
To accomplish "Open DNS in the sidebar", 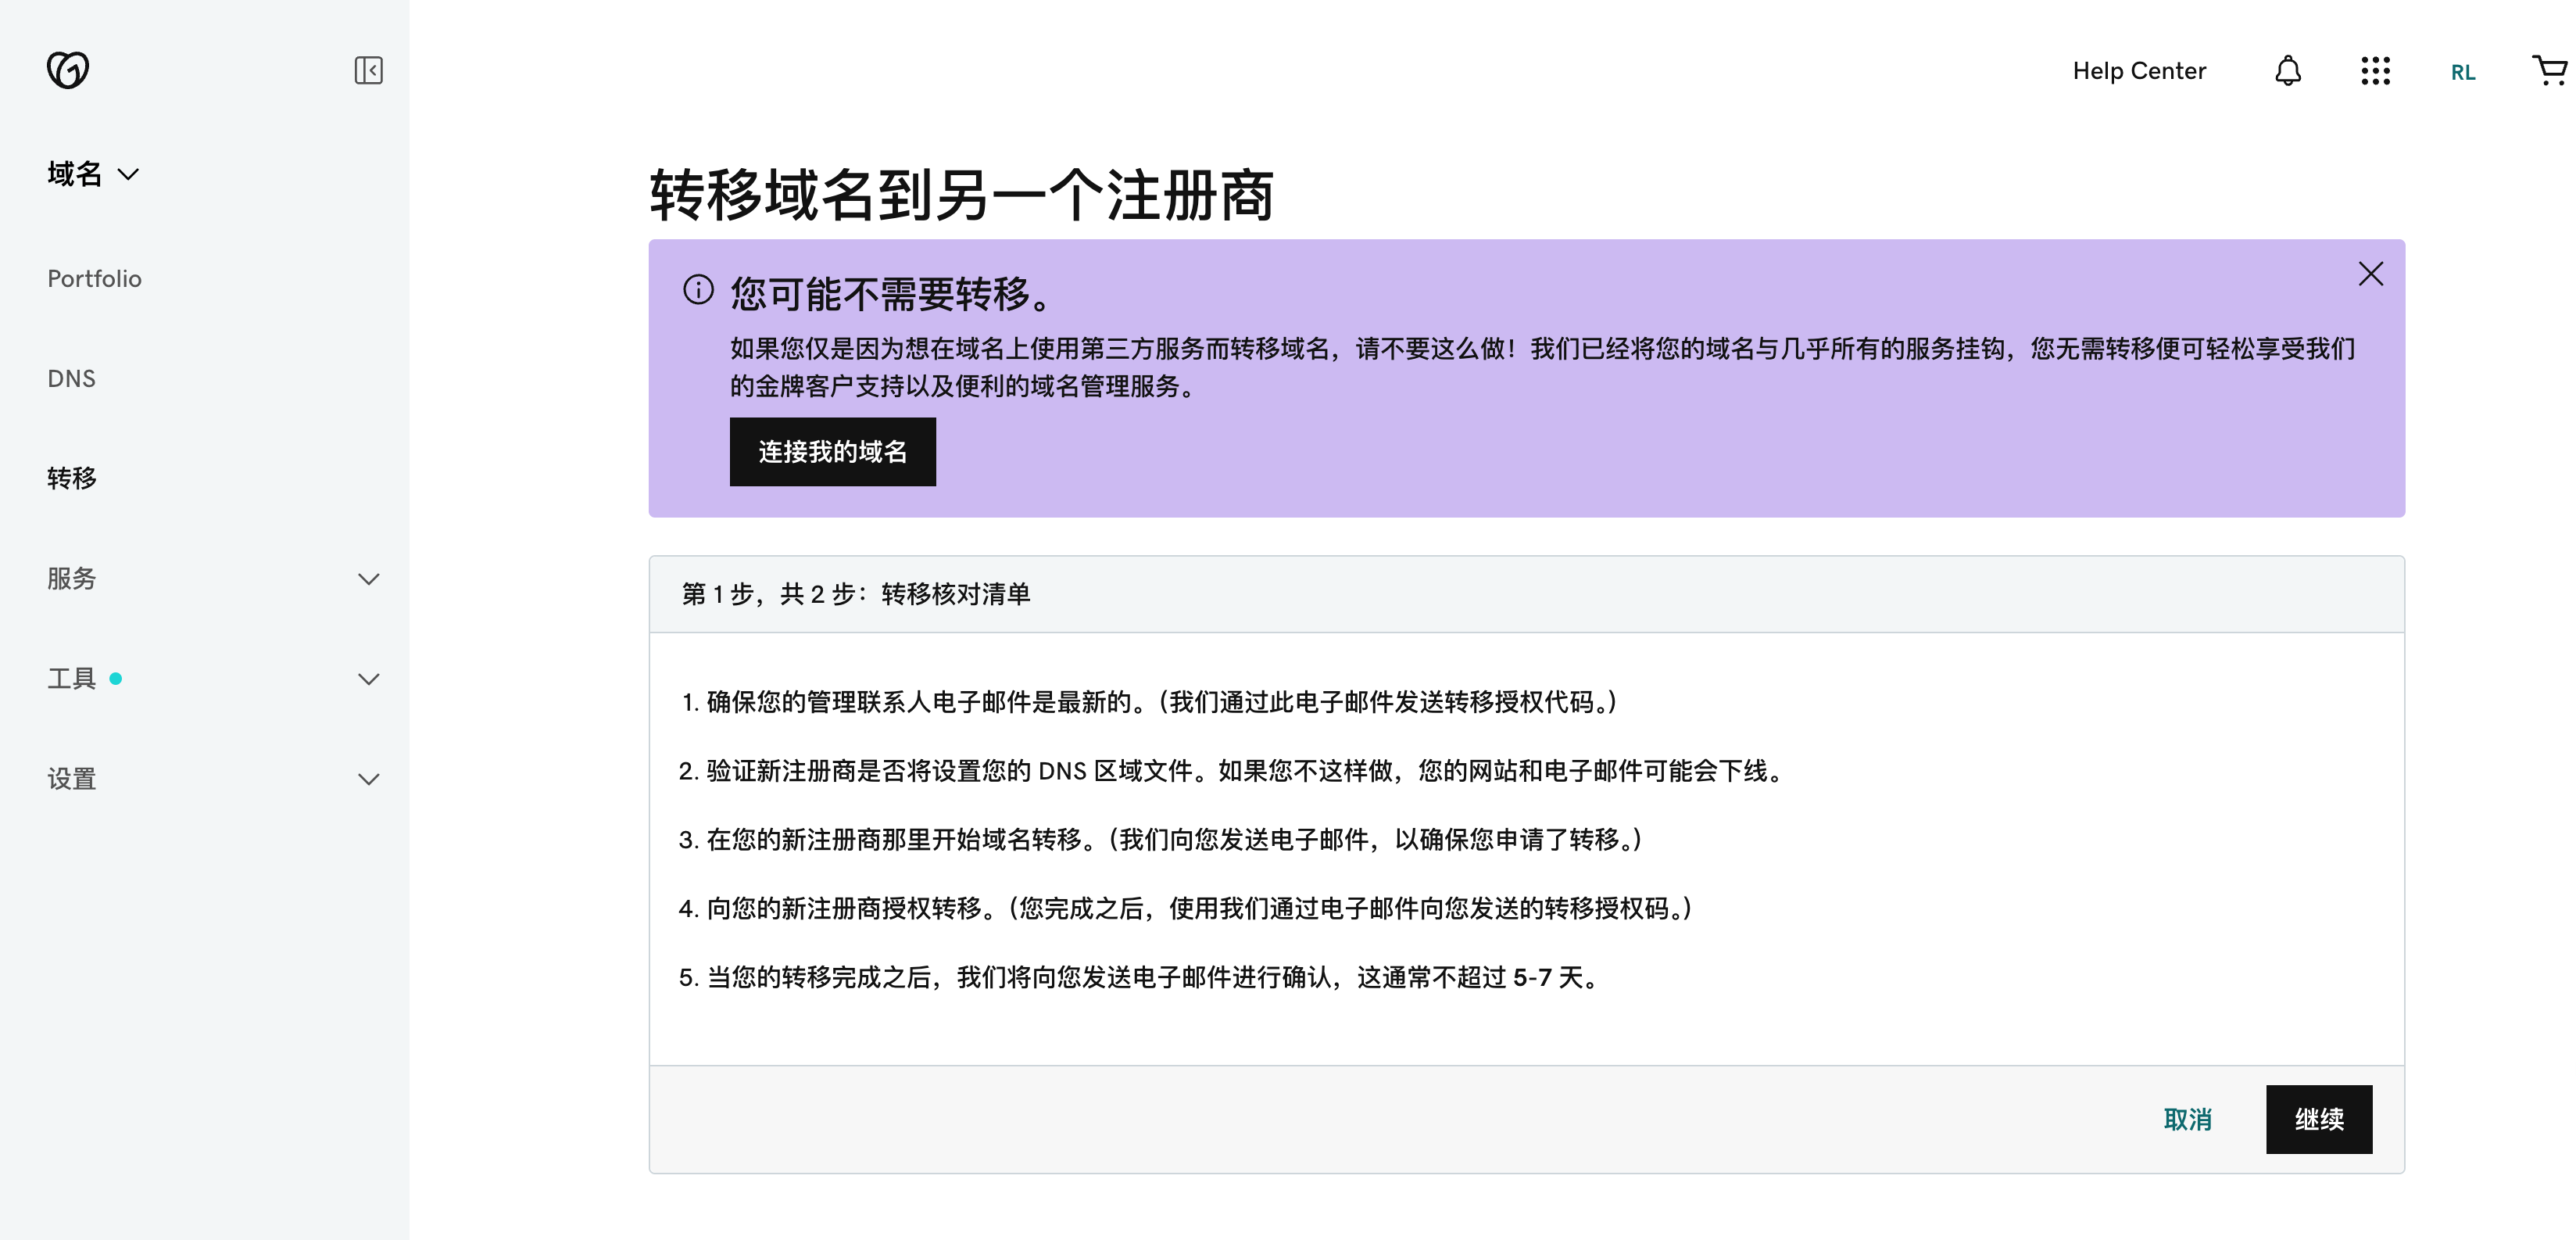I will [72, 379].
